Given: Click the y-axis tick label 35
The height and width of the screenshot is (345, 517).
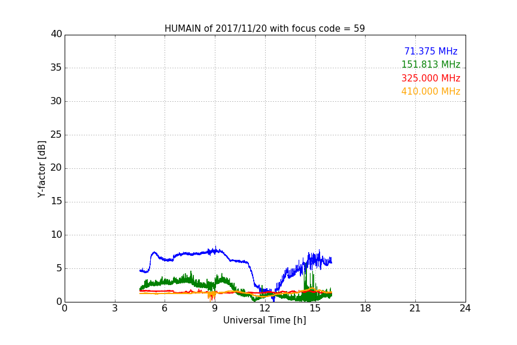Looking at the screenshot, I should (x=56, y=68).
